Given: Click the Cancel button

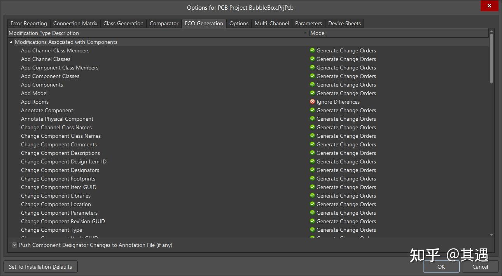Looking at the screenshot, I should pyautogui.click(x=480, y=267).
